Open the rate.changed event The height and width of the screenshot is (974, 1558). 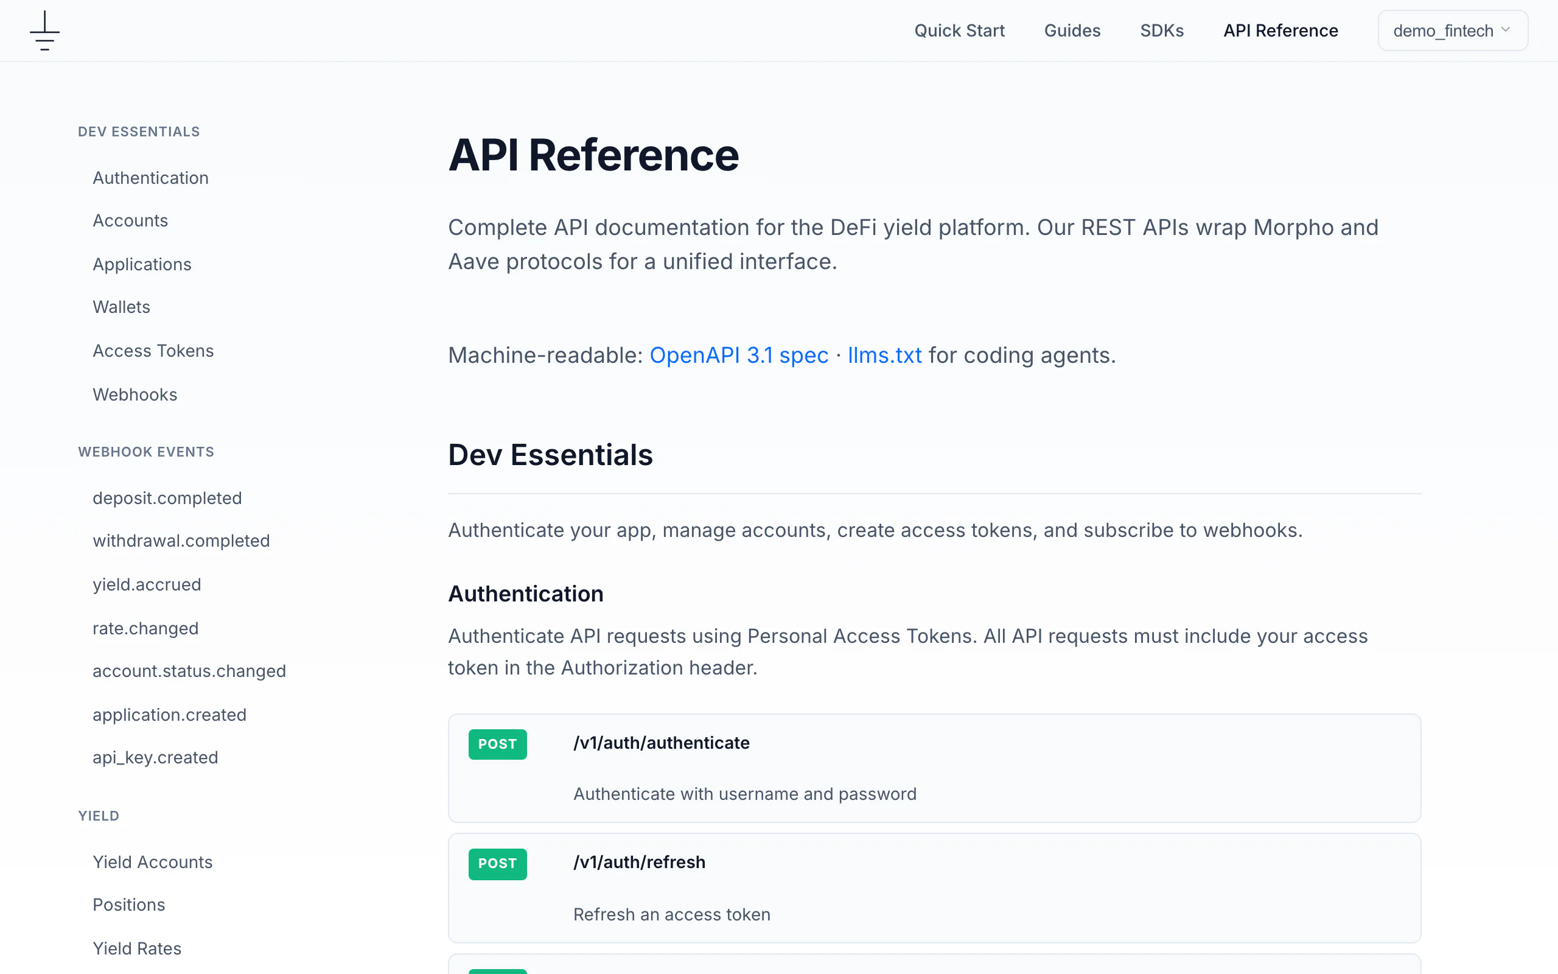(145, 628)
